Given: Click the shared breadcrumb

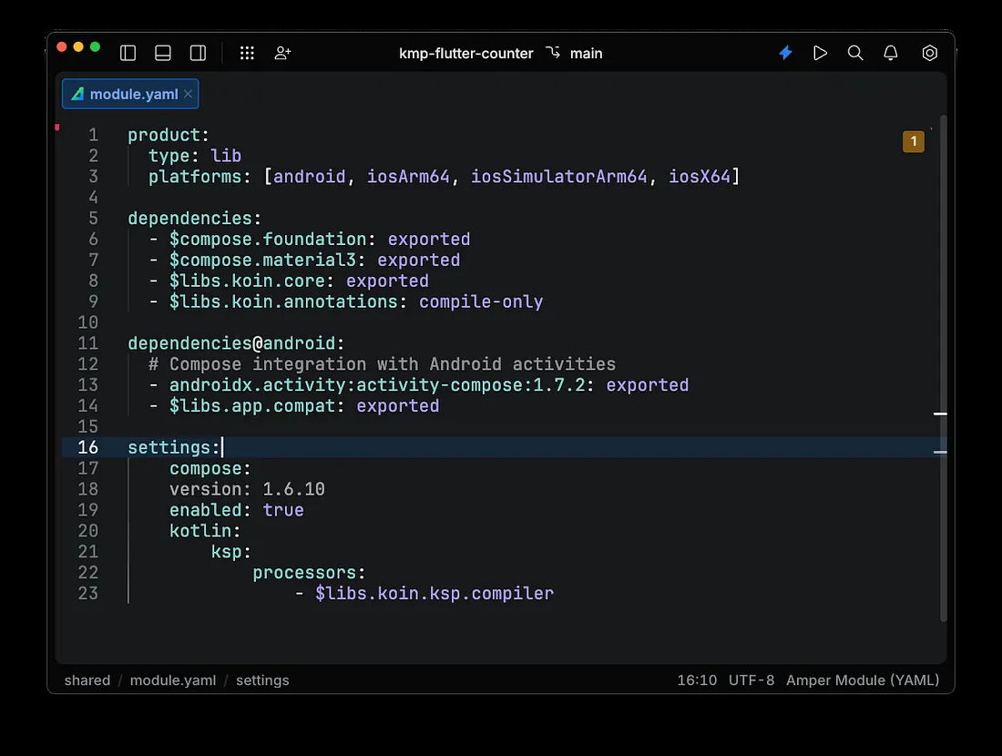Looking at the screenshot, I should click(87, 680).
